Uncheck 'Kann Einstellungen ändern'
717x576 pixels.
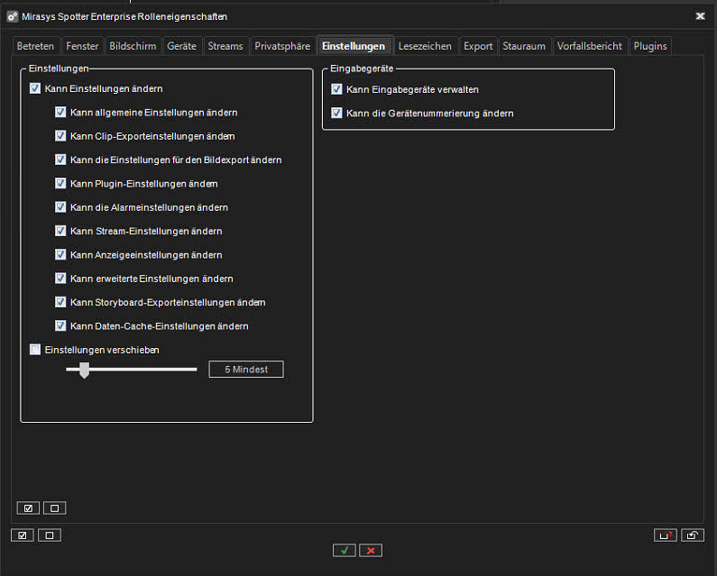click(35, 89)
